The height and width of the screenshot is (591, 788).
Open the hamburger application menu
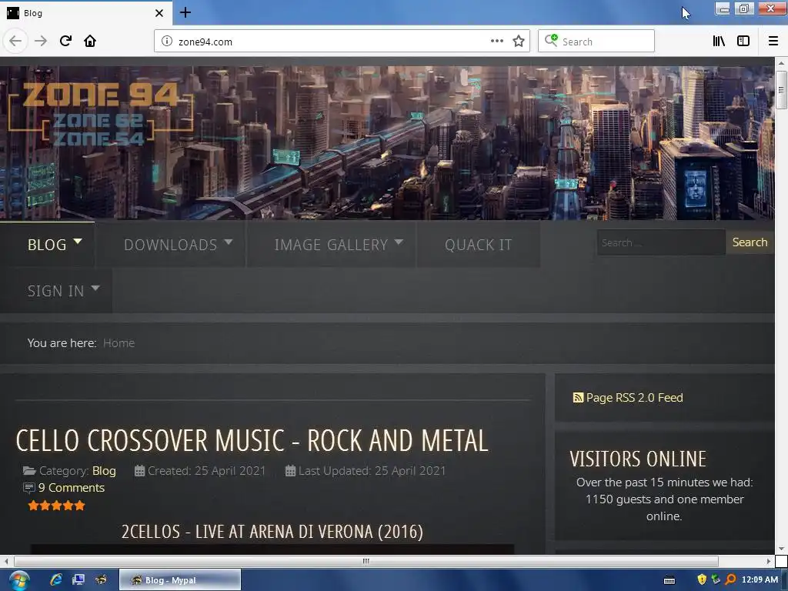[x=773, y=42]
